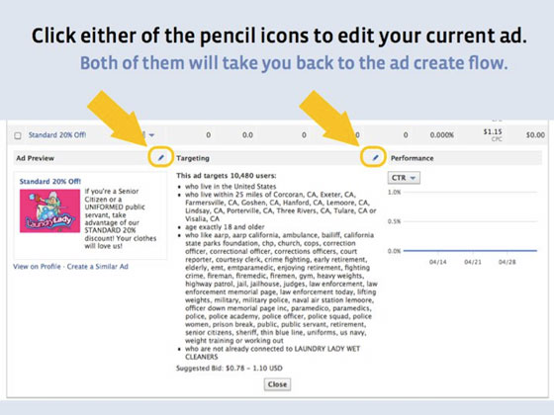Image resolution: width=554 pixels, height=415 pixels.
Task: Open the blue dropdown arrow in the ad row
Action: tap(151, 134)
